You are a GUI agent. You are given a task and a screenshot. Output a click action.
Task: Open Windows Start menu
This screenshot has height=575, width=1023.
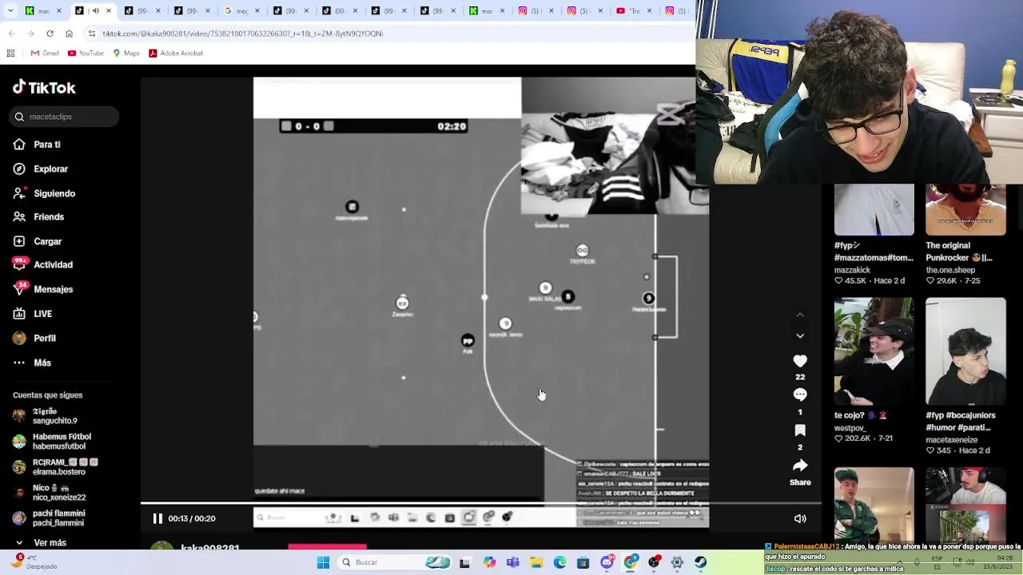coord(323,562)
